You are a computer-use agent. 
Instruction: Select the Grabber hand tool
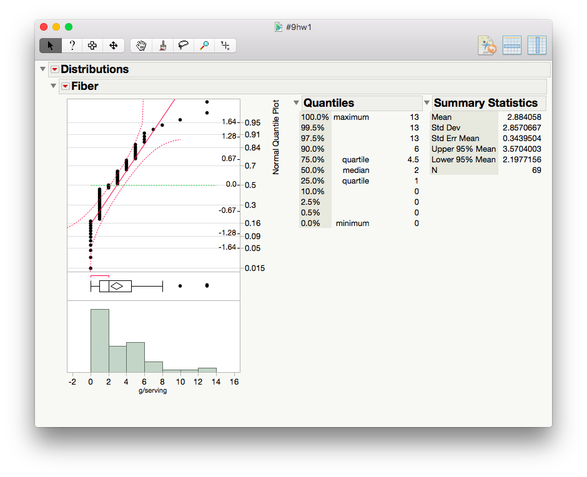point(141,46)
